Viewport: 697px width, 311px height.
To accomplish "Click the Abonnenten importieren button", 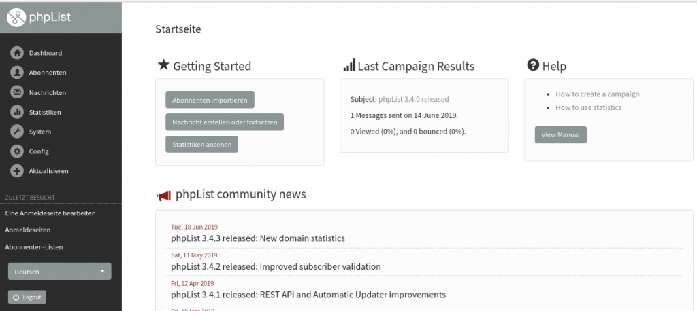I will [210, 100].
